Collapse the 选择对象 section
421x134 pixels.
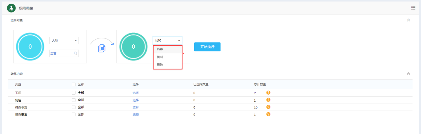tap(408, 20)
